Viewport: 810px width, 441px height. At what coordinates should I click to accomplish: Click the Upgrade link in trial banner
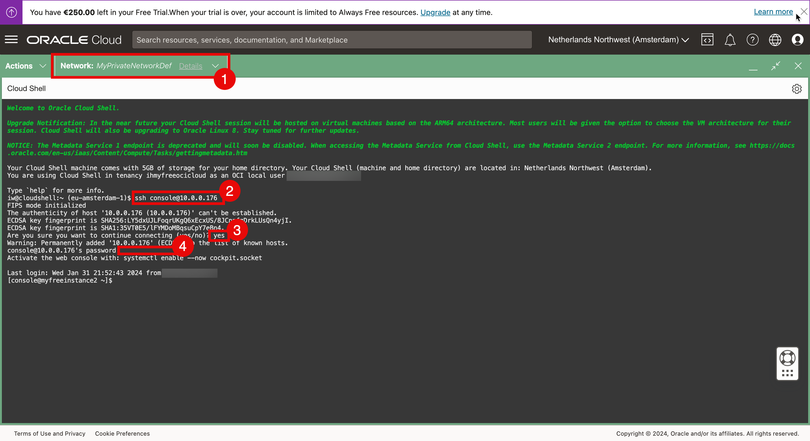point(435,12)
